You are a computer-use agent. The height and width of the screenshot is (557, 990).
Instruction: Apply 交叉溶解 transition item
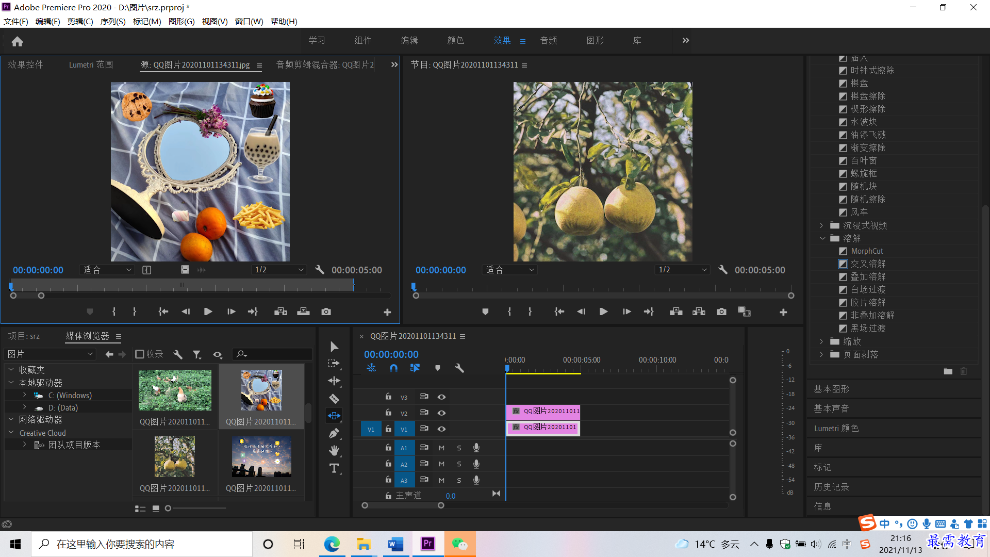tap(868, 264)
